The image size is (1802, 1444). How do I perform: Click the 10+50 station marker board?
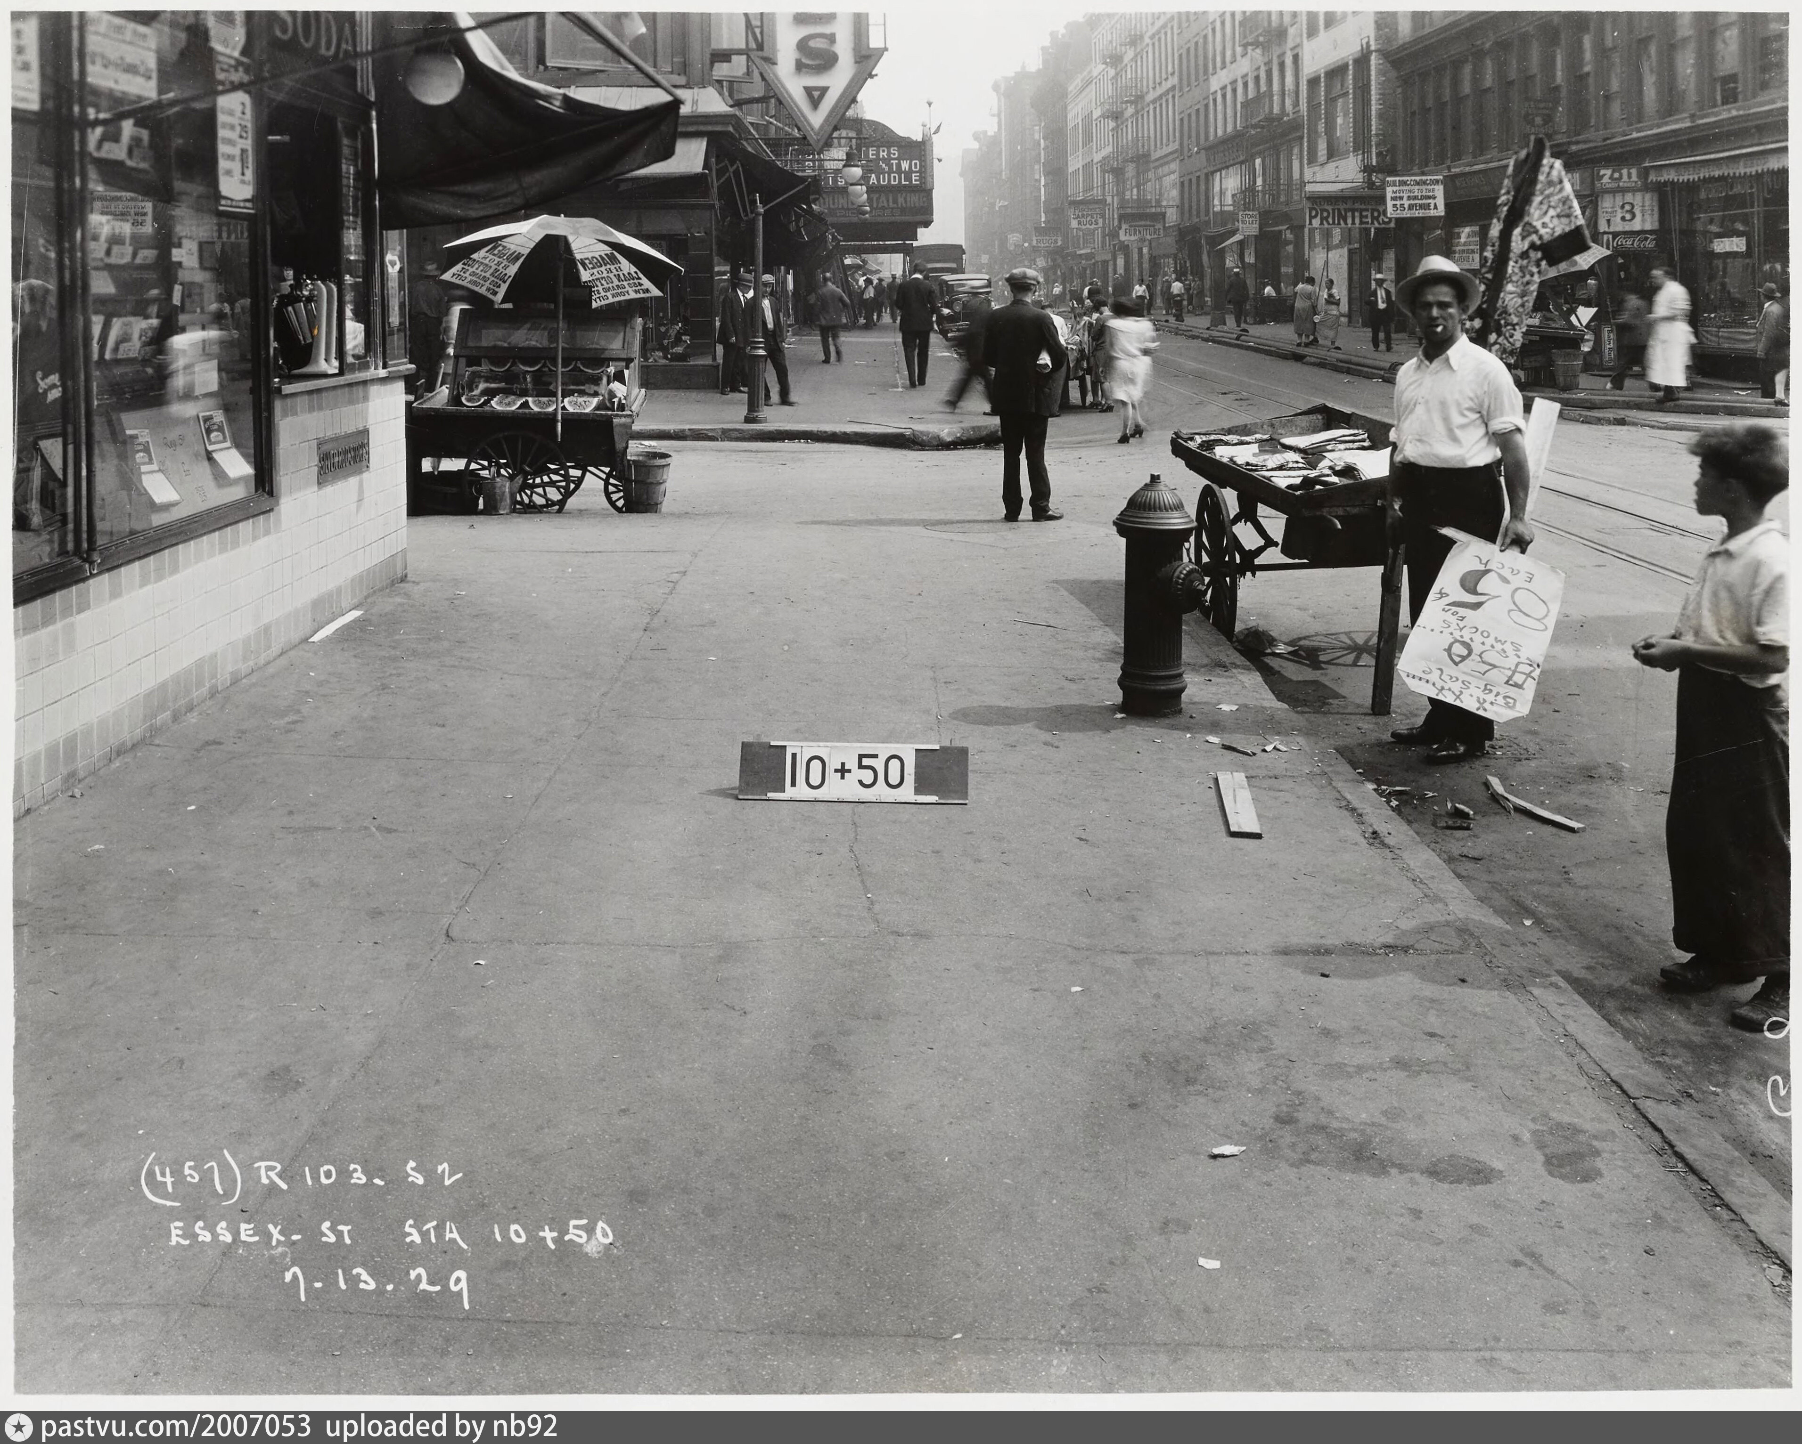(852, 772)
